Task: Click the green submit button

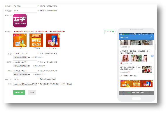Action: click(19, 92)
